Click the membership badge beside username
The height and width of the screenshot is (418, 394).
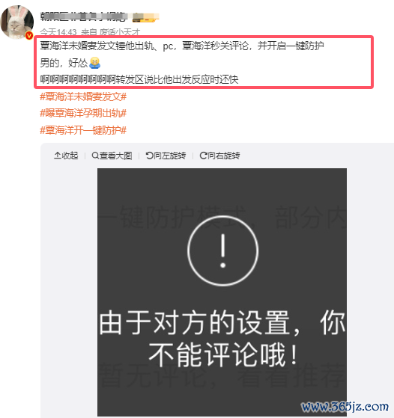146,16
